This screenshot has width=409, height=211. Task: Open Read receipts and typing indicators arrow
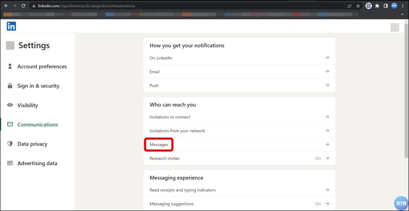327,190
